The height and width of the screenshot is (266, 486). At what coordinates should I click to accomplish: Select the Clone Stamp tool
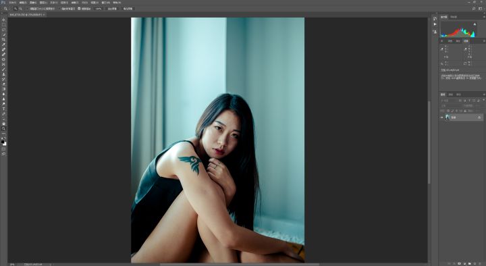[x=3, y=74]
